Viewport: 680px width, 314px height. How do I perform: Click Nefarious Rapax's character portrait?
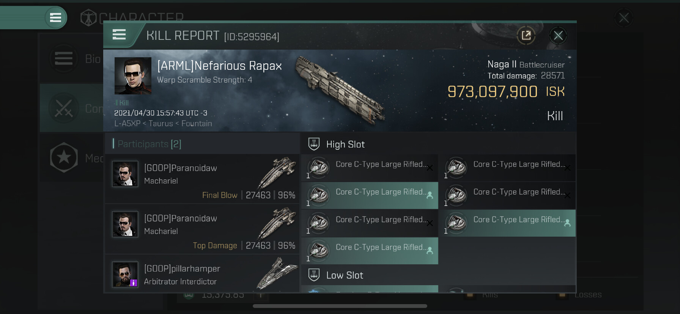pos(133,76)
